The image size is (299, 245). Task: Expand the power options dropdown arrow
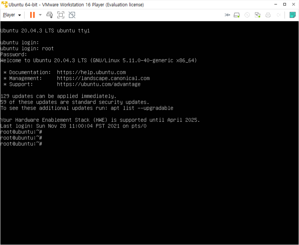(40, 15)
